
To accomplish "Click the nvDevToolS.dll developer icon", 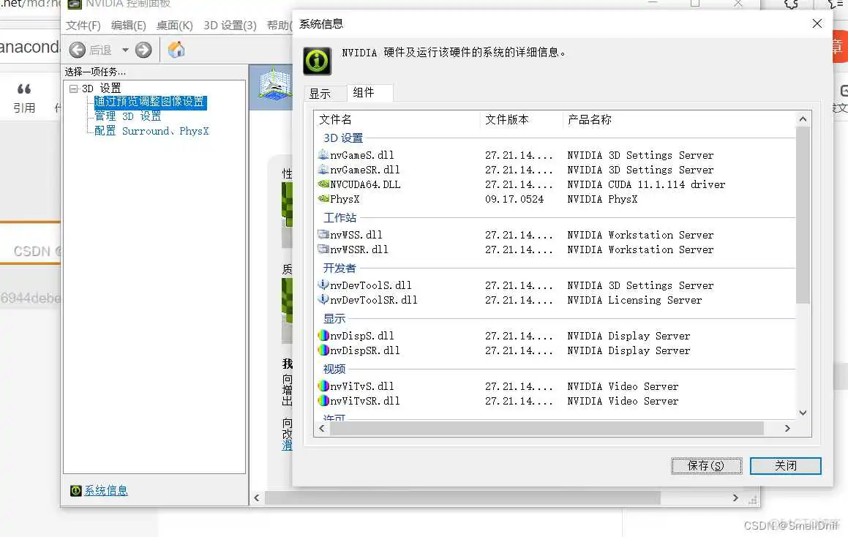I will pyautogui.click(x=323, y=285).
